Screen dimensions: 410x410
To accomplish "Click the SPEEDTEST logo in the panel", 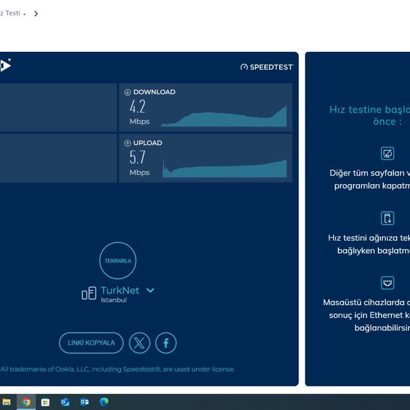I will 267,67.
